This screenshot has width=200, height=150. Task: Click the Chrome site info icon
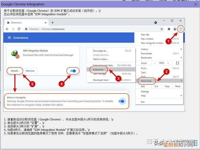coord(26,29)
